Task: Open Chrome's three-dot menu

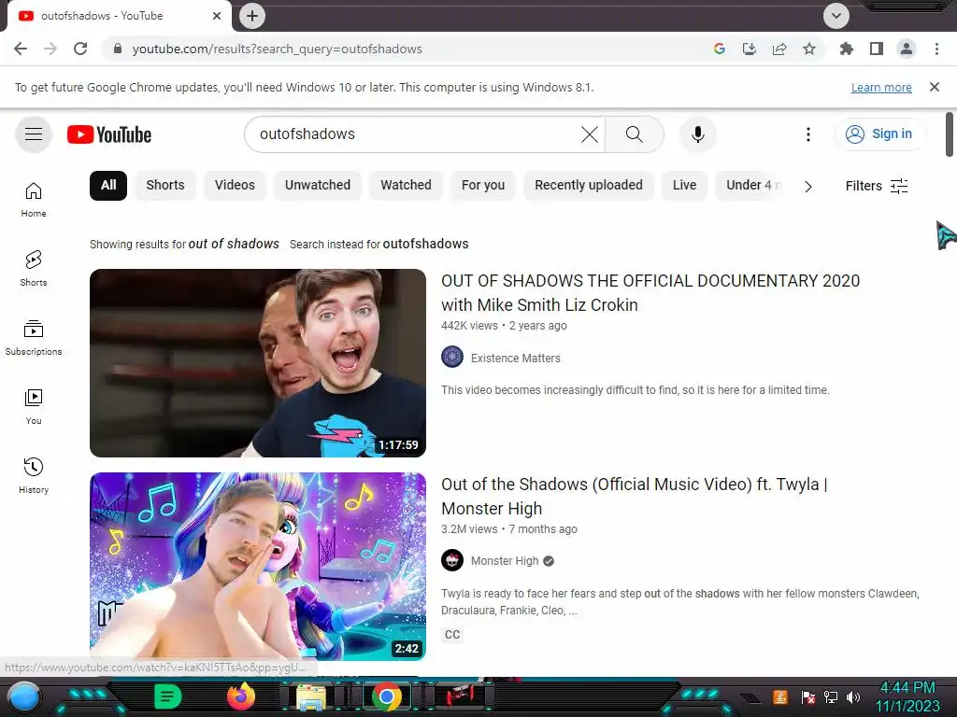Action: (936, 49)
